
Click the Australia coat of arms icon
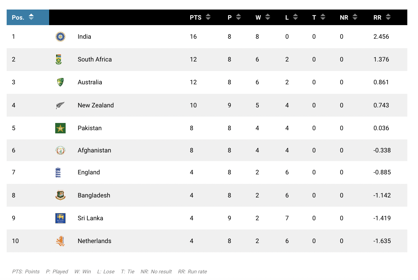coord(60,82)
